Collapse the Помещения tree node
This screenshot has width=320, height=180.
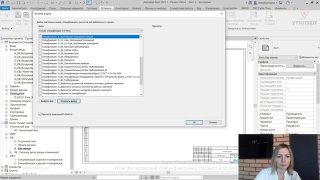[x=6, y=93]
